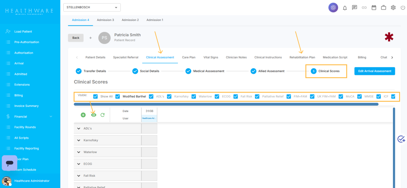407x188 pixels.
Task: Toggle the green eye visibility icon
Action: pyautogui.click(x=93, y=115)
